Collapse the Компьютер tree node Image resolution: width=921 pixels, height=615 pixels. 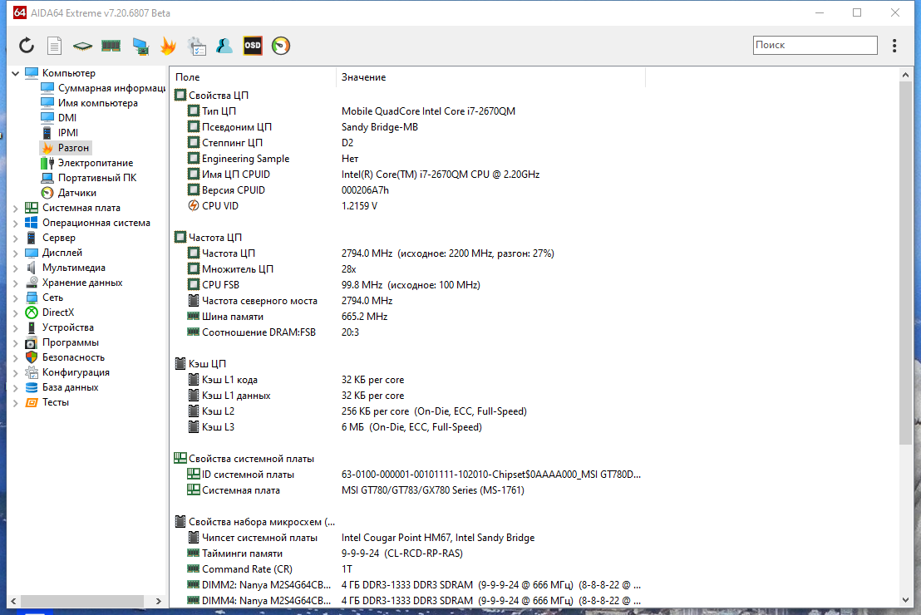pyautogui.click(x=16, y=73)
